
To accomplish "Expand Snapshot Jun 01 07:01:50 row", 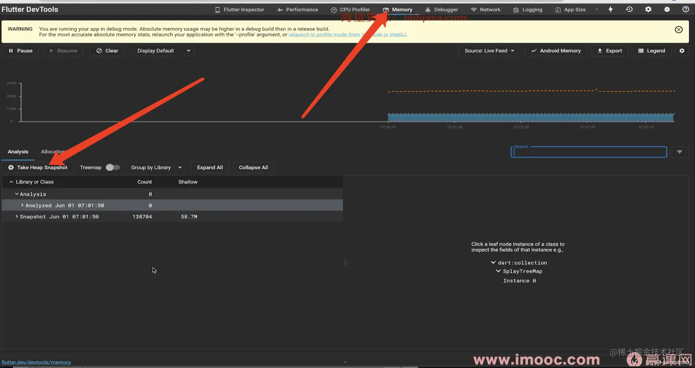I will [x=17, y=217].
